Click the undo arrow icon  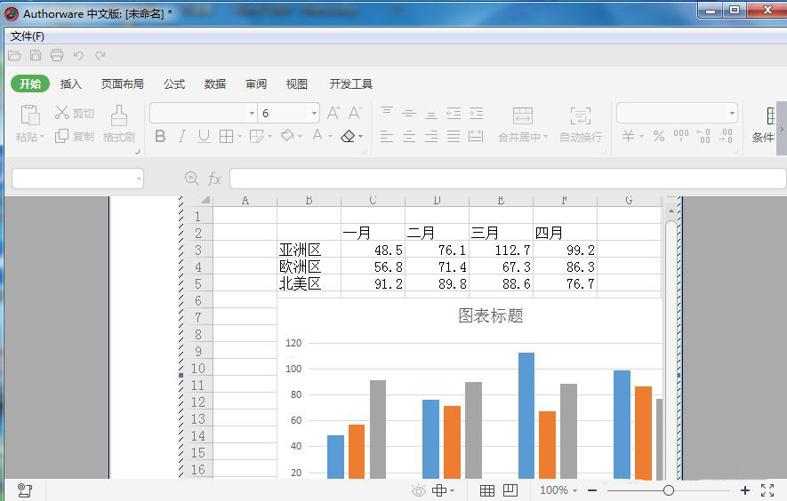(78, 56)
